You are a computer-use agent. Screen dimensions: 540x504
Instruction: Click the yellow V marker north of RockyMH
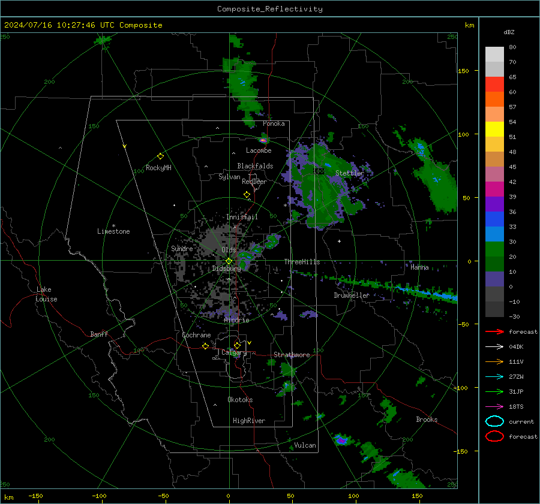125,146
